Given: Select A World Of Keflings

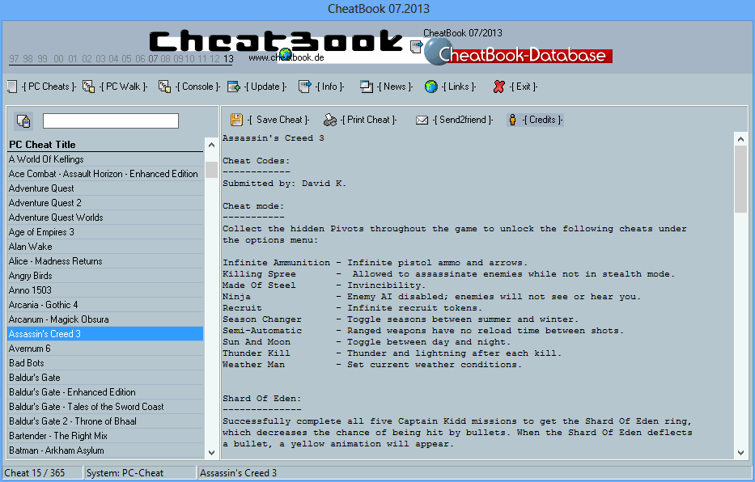Looking at the screenshot, I should (105, 159).
